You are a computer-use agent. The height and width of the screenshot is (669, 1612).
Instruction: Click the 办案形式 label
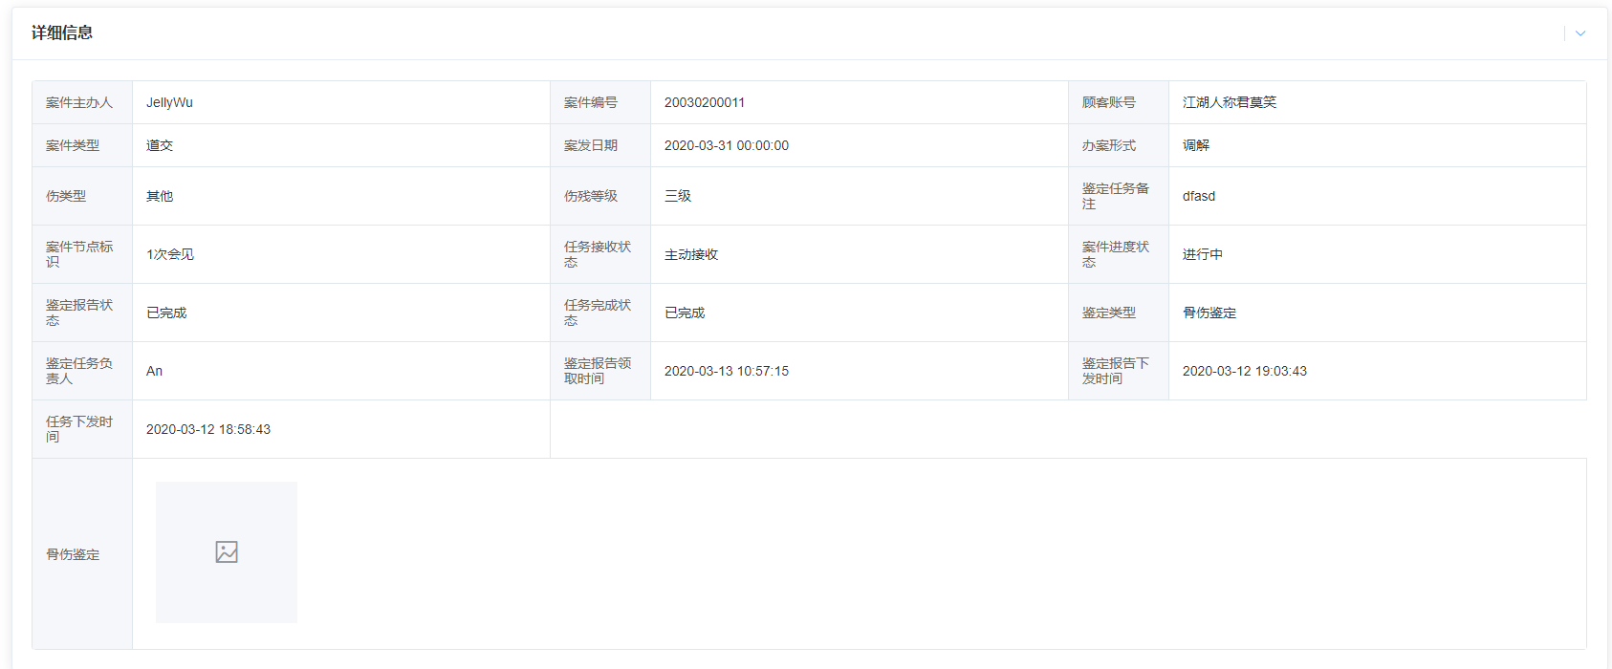click(1109, 145)
